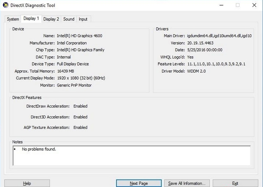Click chip type 'Intel(R) HD Graphics Family'
Viewport: 263px width, 187px height.
[x=81, y=50]
